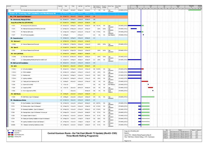The width and height of the screenshot is (214, 151).
Task: Click the Current Milestone legend diamond icon
Action: click(x=8, y=131)
